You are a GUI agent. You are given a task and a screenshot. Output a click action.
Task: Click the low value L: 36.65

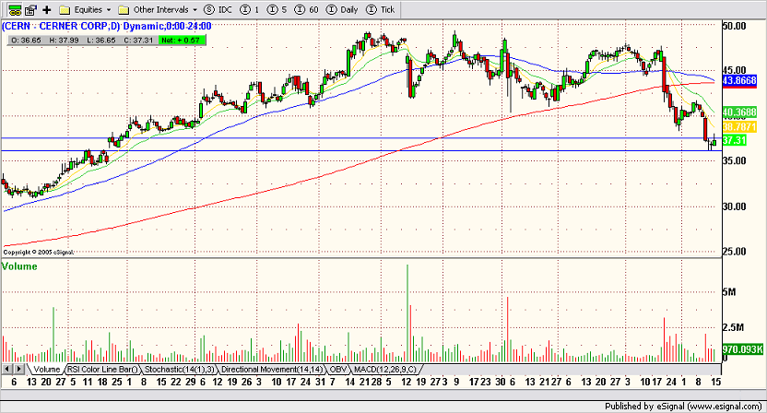pos(101,41)
